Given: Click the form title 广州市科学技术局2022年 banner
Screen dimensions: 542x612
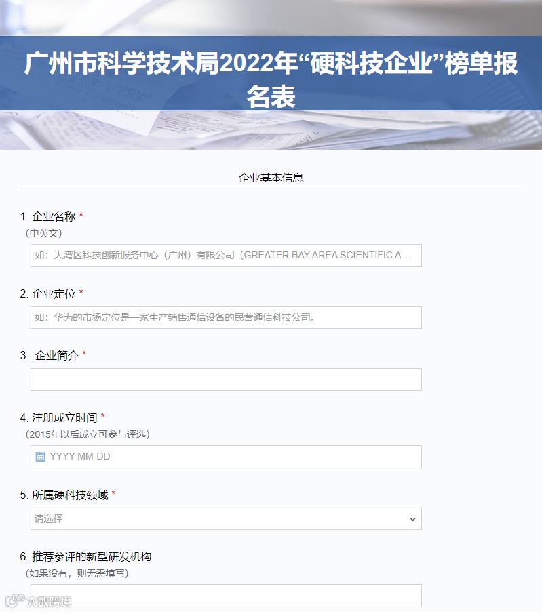Looking at the screenshot, I should click(271, 79).
